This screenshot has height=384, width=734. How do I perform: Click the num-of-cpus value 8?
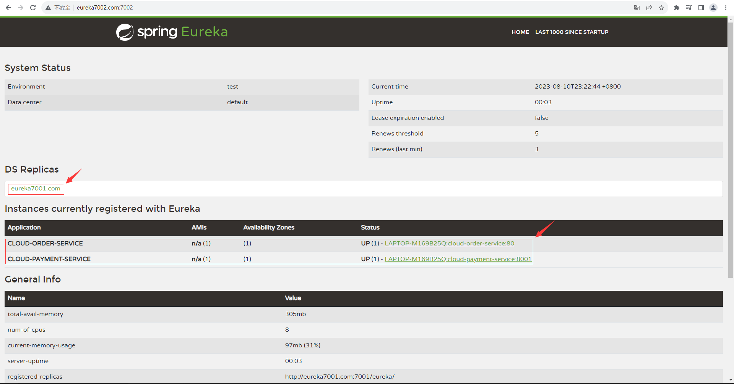coord(287,330)
